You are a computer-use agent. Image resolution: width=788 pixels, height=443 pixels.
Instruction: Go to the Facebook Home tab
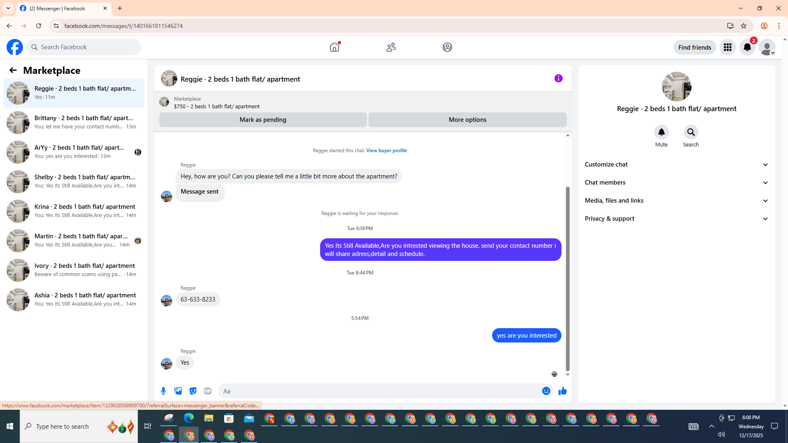click(x=334, y=47)
